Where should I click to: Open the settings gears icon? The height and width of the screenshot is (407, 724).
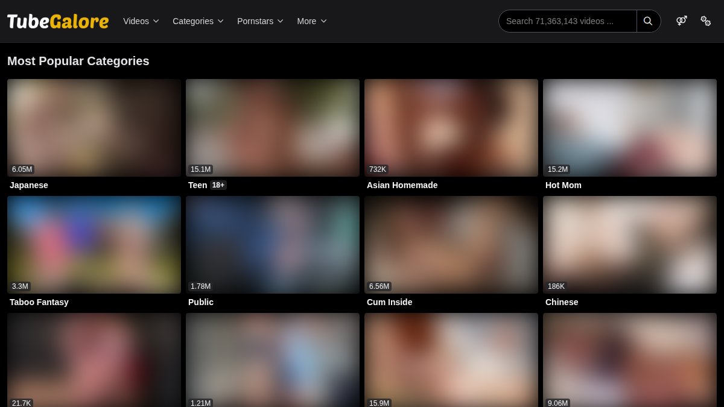pyautogui.click(x=705, y=21)
